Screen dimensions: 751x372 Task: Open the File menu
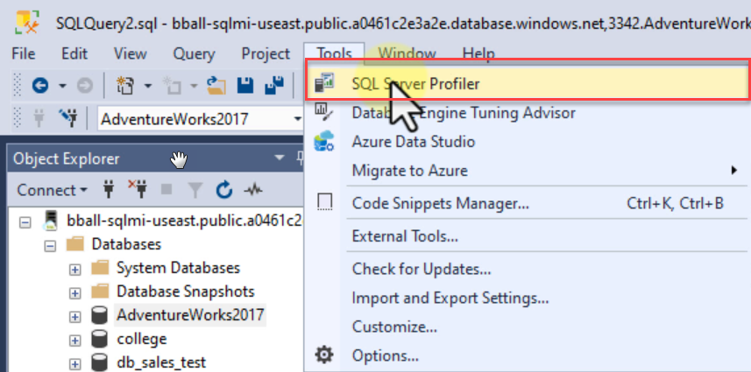[x=24, y=53]
